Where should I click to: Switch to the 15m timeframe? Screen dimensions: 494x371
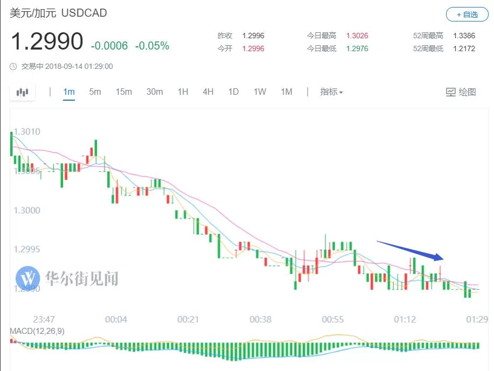point(123,92)
